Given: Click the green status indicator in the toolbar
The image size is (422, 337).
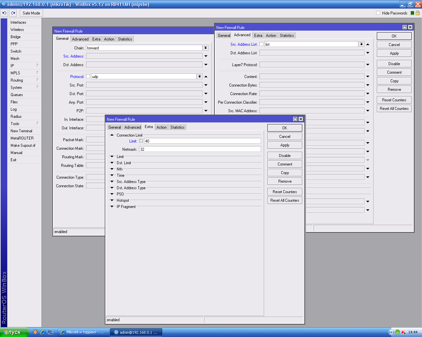Looking at the screenshot, I should [x=412, y=13].
